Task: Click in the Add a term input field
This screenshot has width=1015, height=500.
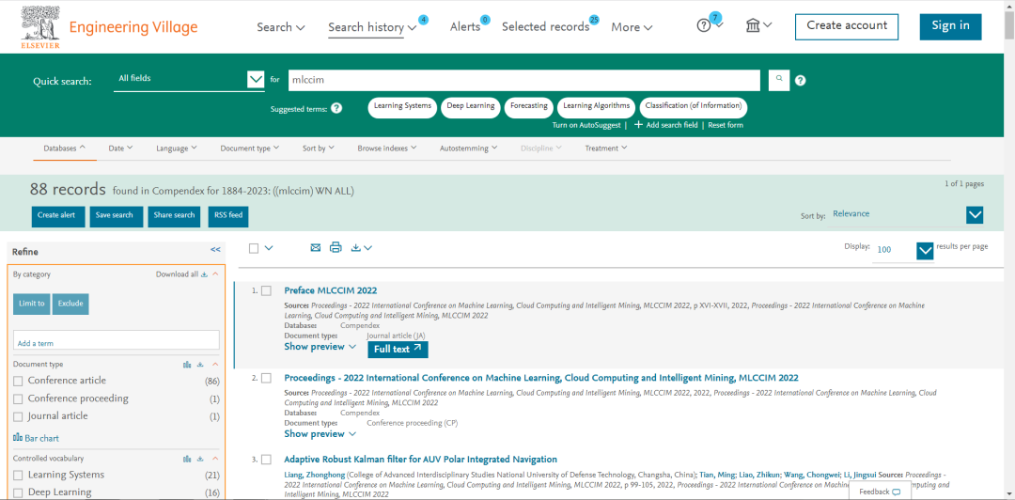Action: (117, 340)
